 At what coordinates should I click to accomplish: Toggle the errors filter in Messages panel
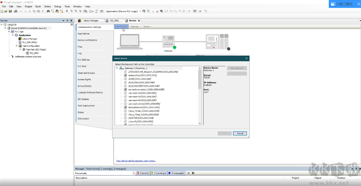coord(144,173)
